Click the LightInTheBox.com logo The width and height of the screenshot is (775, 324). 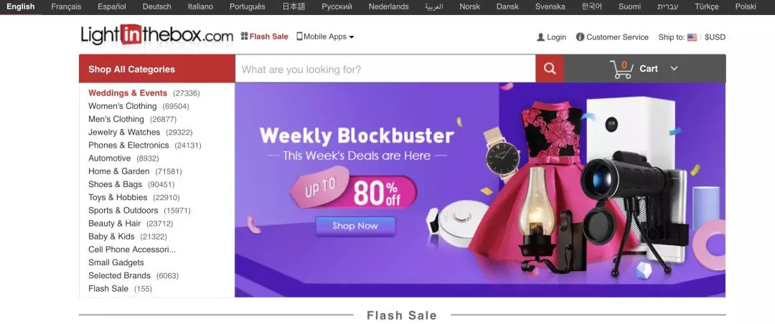tap(156, 35)
